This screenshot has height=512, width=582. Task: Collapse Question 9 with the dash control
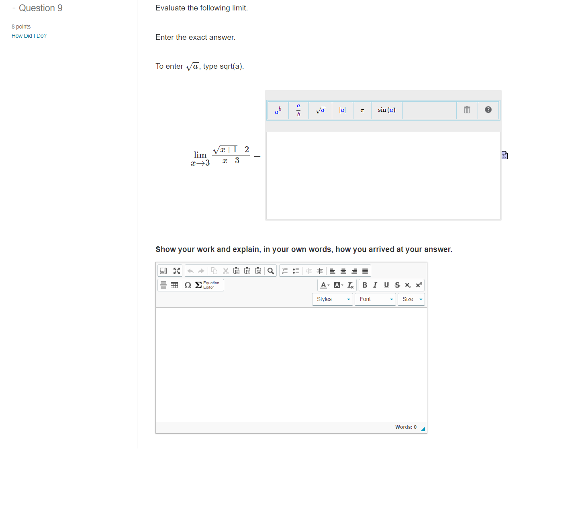14,8
